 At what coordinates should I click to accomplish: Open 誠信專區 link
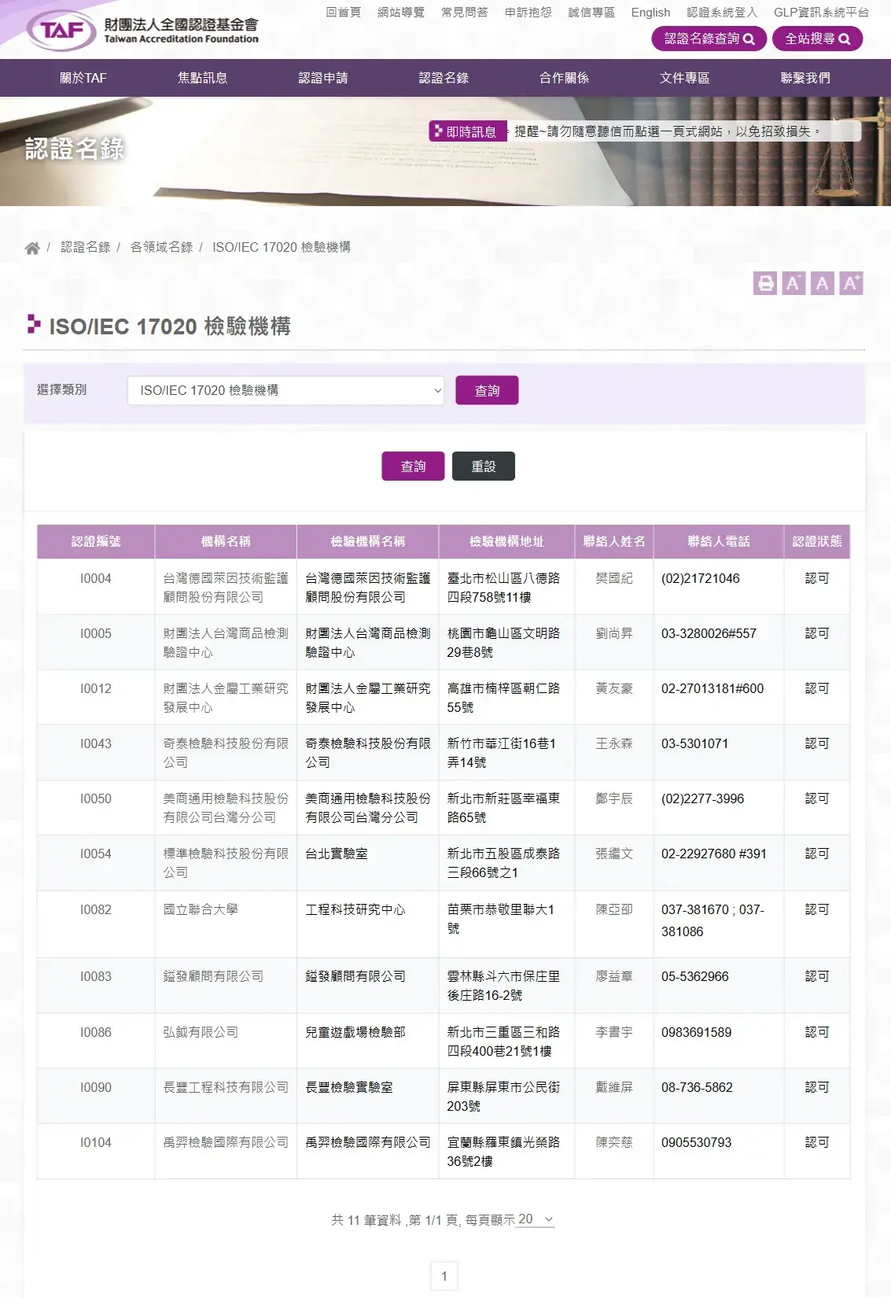591,13
